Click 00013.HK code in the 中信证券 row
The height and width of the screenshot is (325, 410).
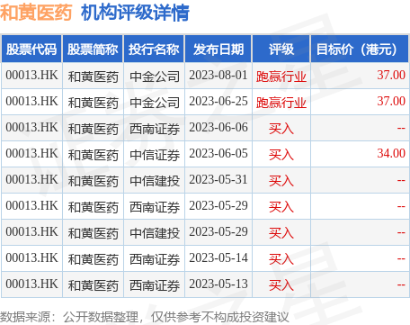tap(31, 153)
